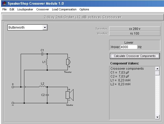Click scroll up arrow in Component Values list

pos(157,69)
